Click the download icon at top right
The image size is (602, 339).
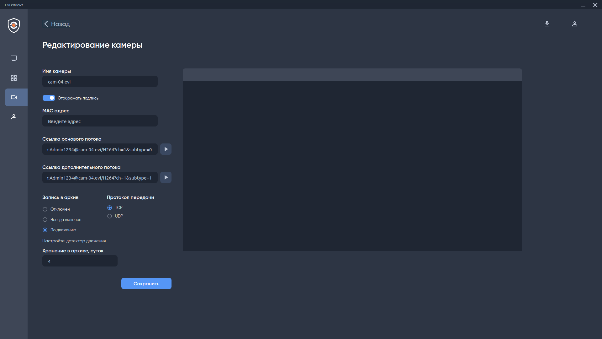[547, 24]
